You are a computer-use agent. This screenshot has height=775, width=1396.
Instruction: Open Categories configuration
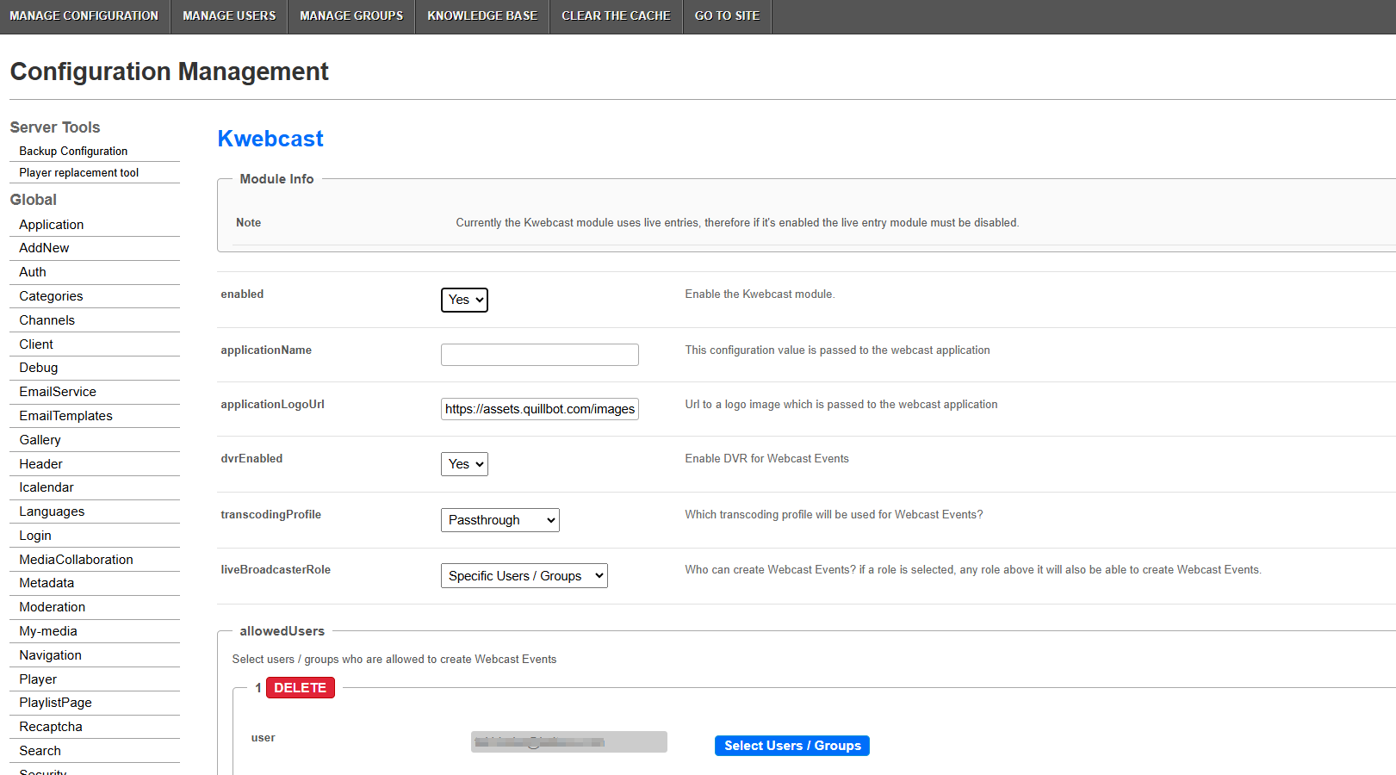click(52, 296)
